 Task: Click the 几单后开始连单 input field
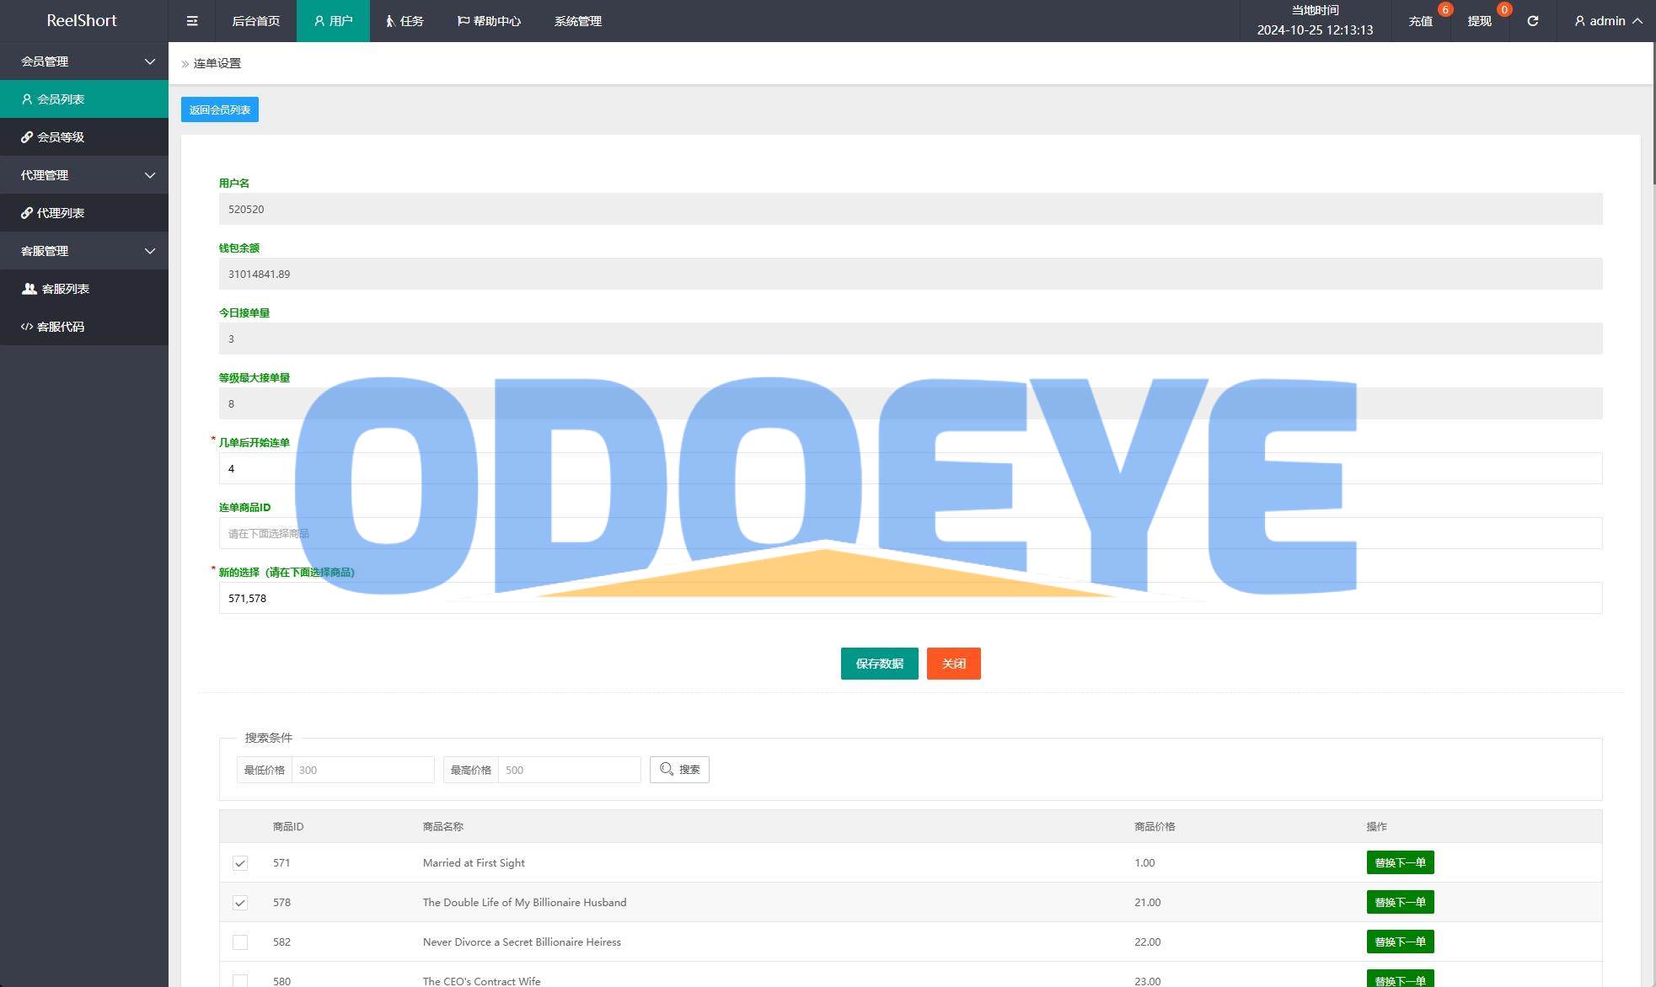pos(910,468)
